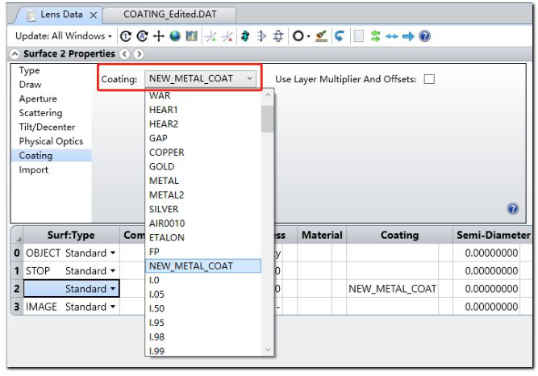The image size is (538, 376).
Task: Open Update: All Windows dropdown
Action: pos(64,36)
